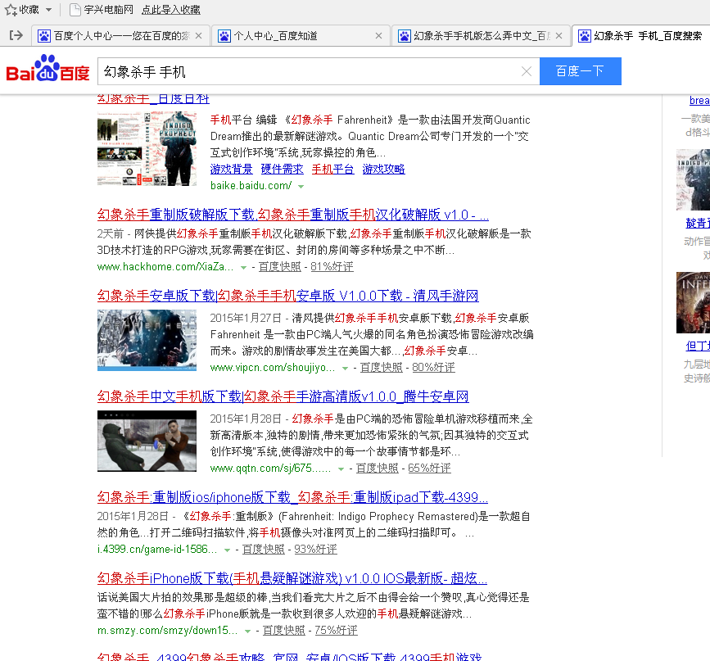
Task: Open 游戏攻略 baike sublink
Action: (383, 169)
